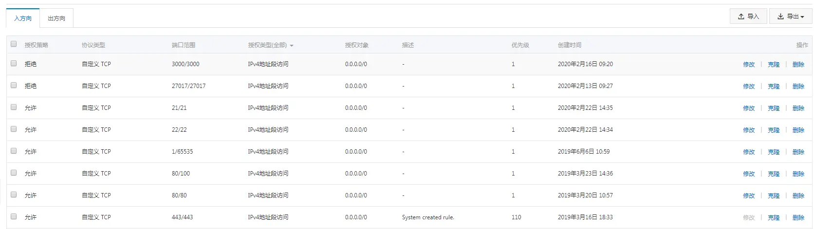Click the 创建时间 column header
The image size is (814, 229).
point(569,45)
